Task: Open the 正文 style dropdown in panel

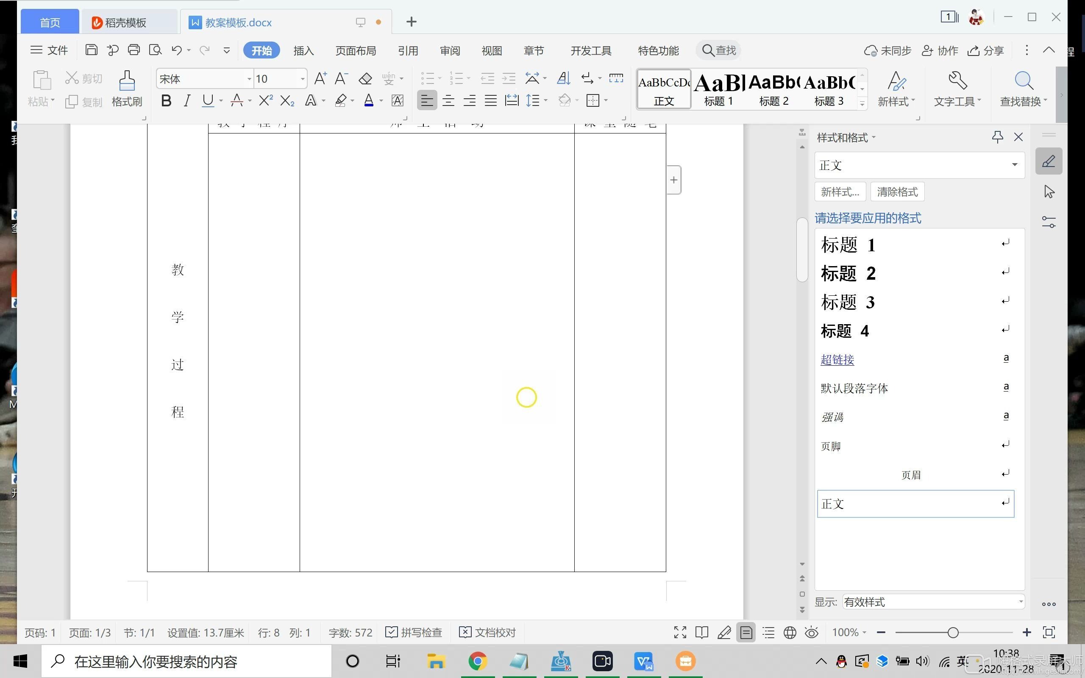Action: (1014, 165)
